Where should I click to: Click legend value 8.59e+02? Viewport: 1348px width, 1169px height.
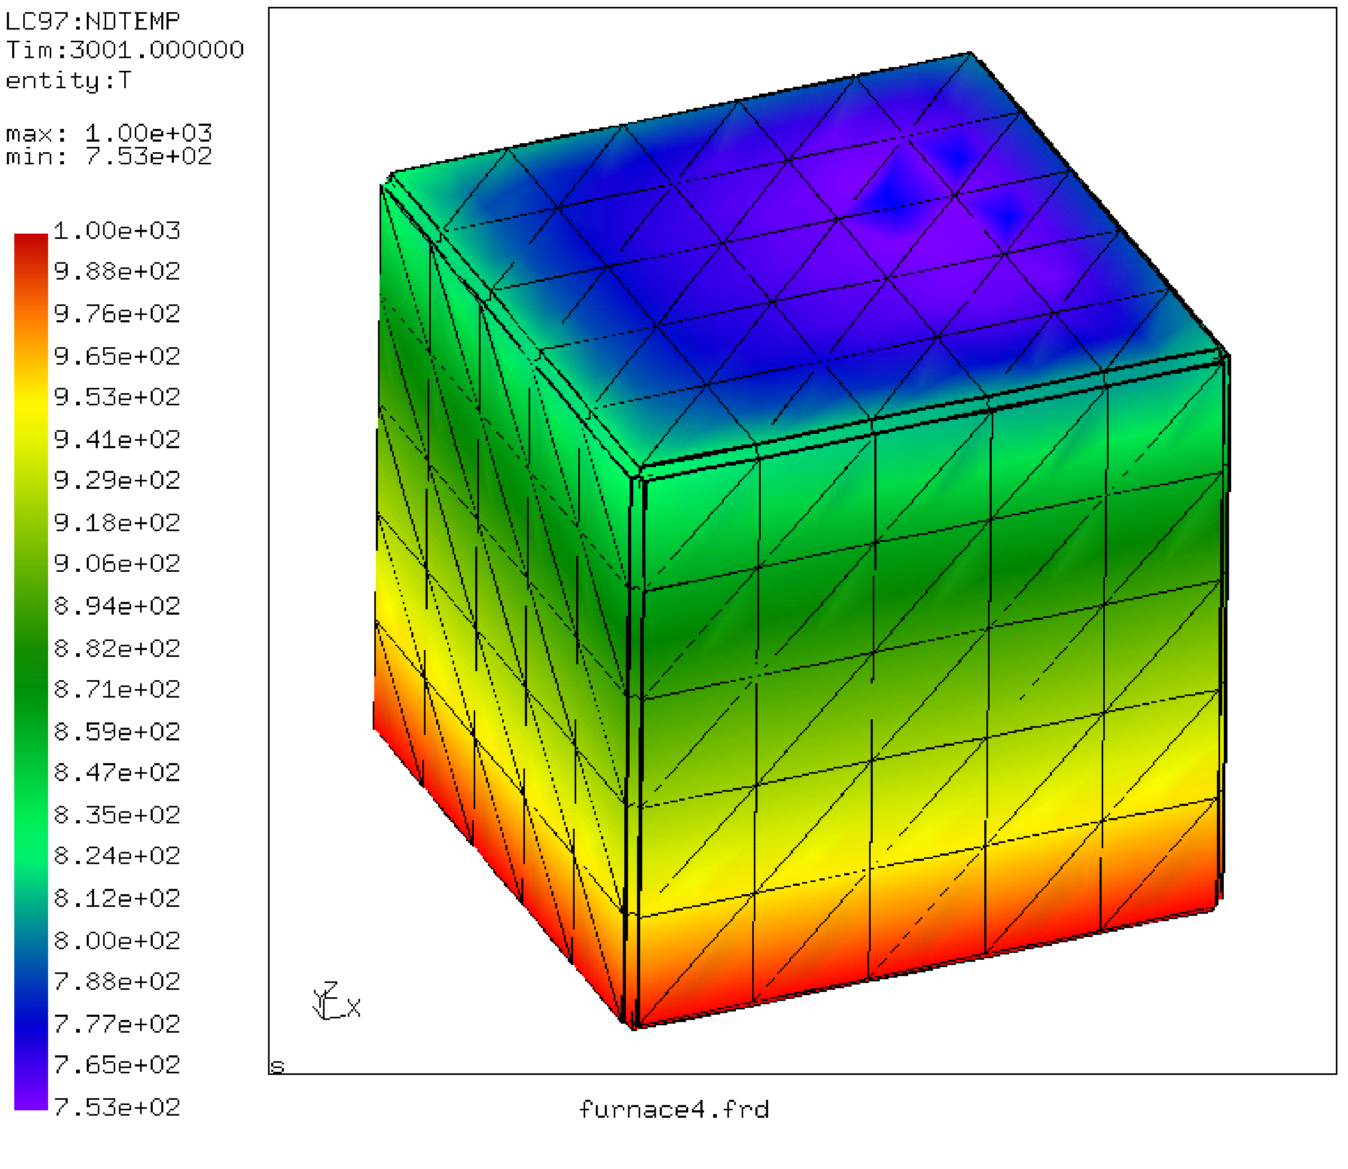(117, 731)
